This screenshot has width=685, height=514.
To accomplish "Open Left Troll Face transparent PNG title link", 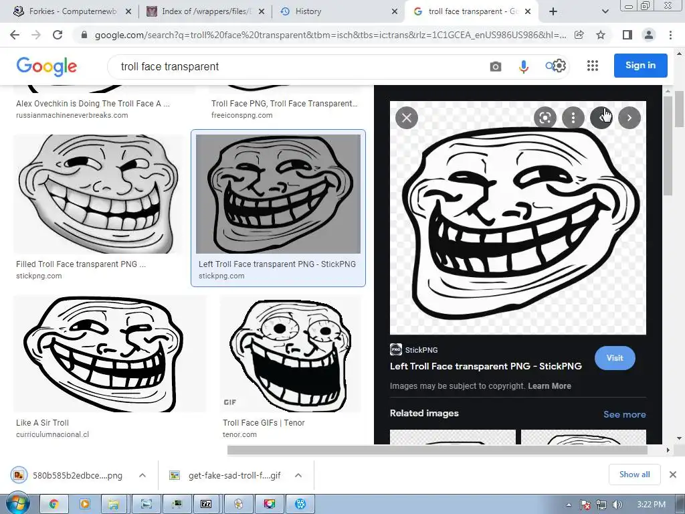I will click(x=486, y=366).
